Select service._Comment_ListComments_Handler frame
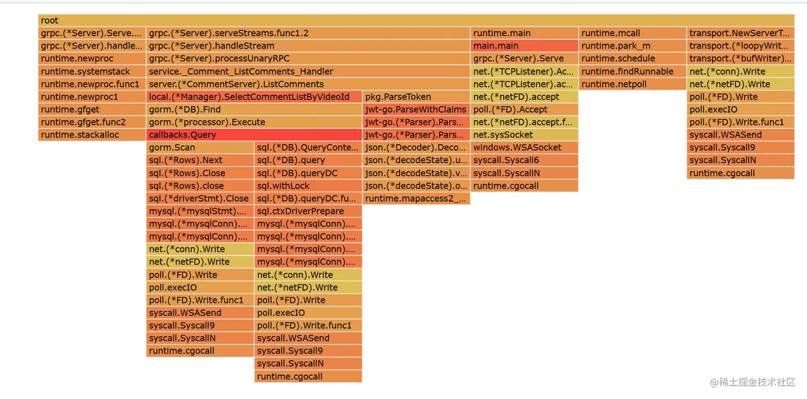Viewport: 807px width, 399px height. [308, 71]
